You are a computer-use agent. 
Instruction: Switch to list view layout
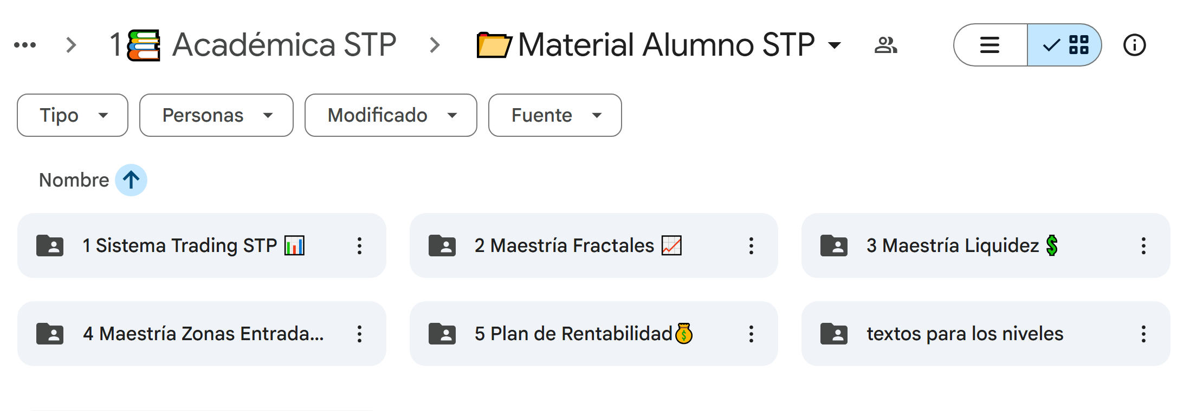coord(990,45)
